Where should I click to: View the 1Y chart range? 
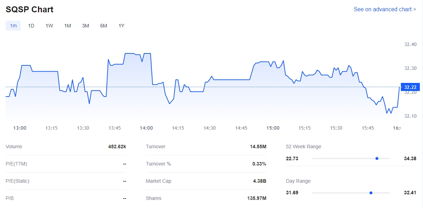(121, 26)
